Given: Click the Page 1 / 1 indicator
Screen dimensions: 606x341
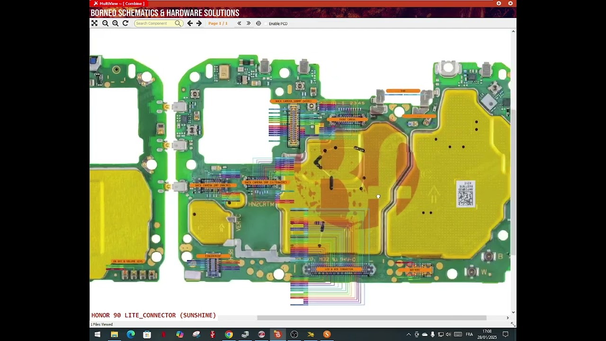Looking at the screenshot, I should tap(218, 23).
